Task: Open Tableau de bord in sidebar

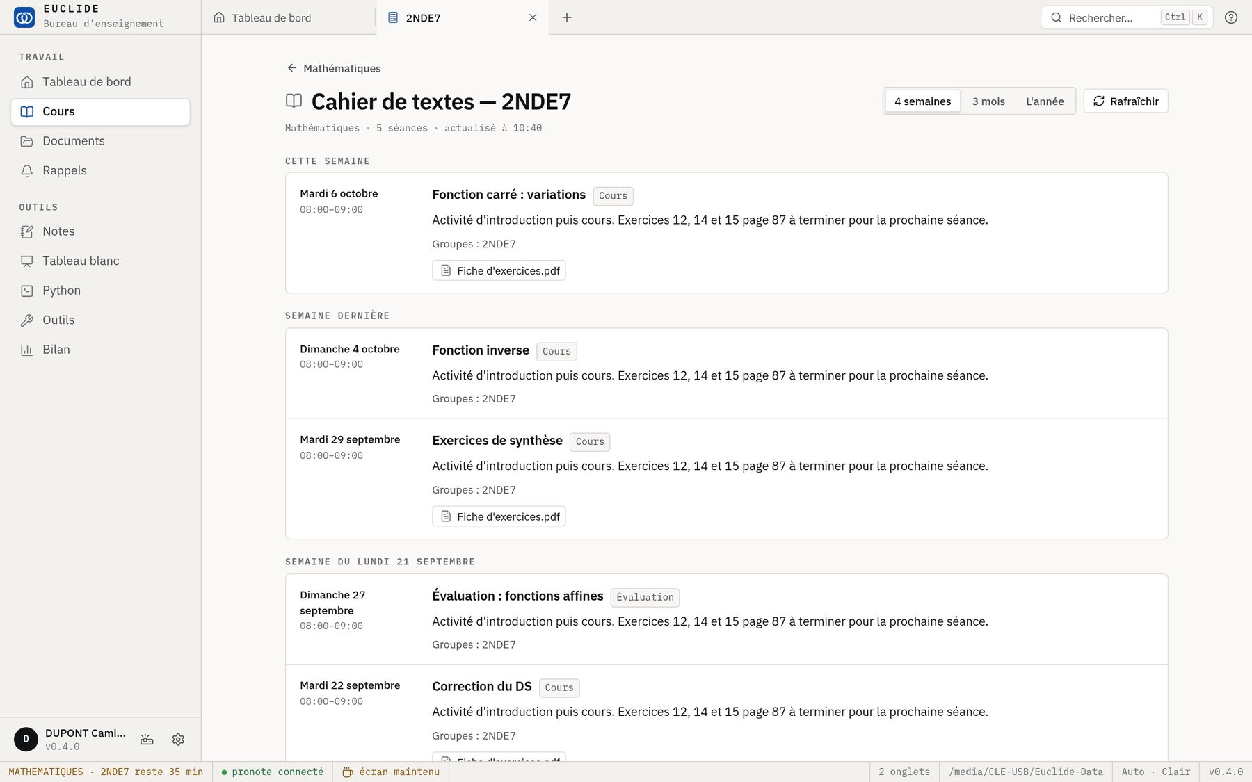Action: 100,82
